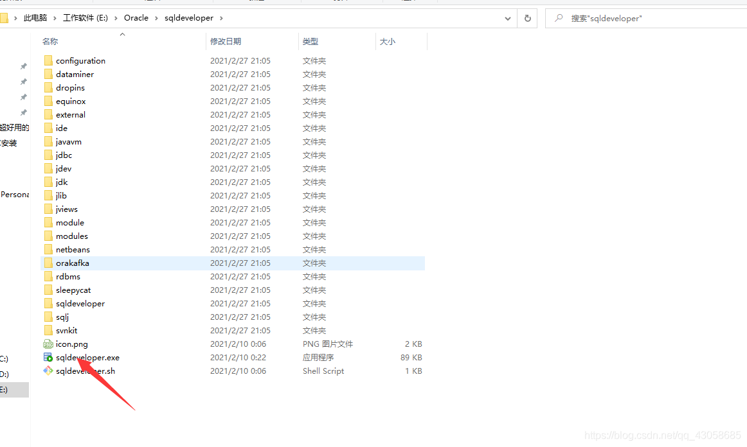Click the rdbms folder icon
The height and width of the screenshot is (447, 747).
[x=48, y=276]
